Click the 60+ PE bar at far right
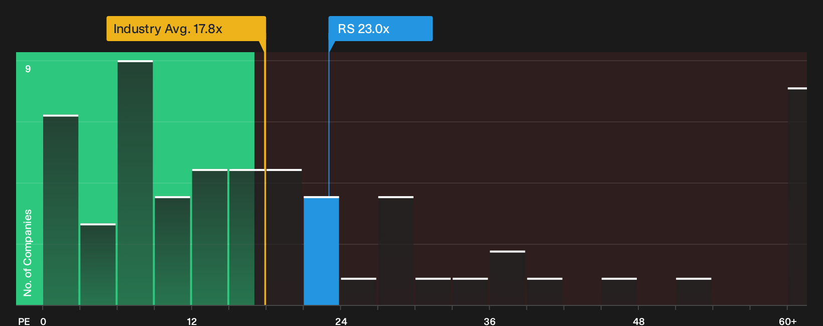 [x=797, y=196]
